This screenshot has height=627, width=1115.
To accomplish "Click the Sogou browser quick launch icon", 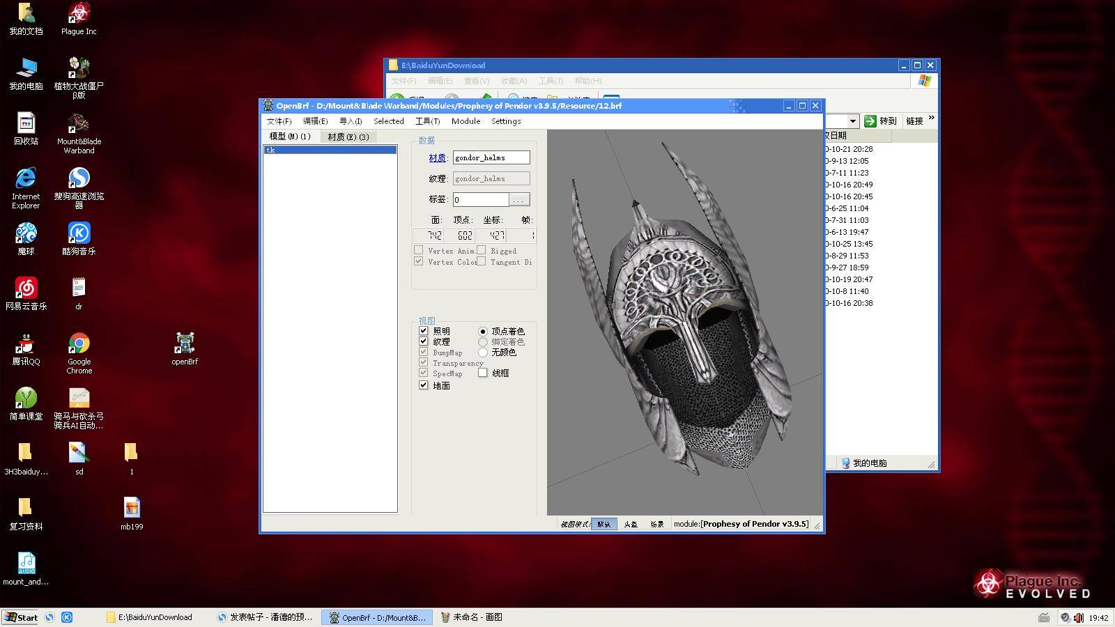I will pos(49,617).
